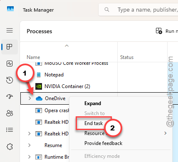Click the Notepad process icon
Image resolution: width=178 pixels, height=162 pixels.
coord(39,75)
